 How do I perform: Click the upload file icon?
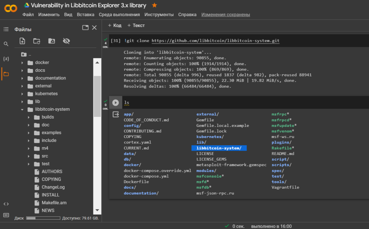[22, 41]
